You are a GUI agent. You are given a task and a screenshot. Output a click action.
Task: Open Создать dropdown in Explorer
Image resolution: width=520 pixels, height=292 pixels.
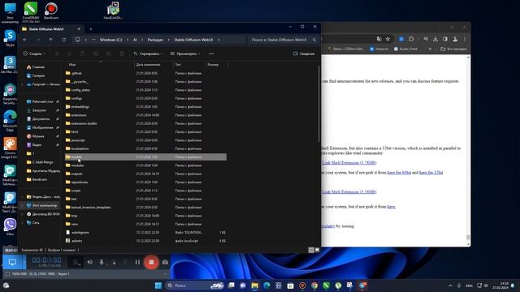34,54
